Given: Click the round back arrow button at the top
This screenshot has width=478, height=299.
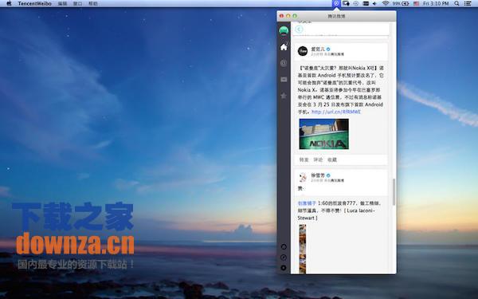Looking at the screenshot, I should coord(299,29).
